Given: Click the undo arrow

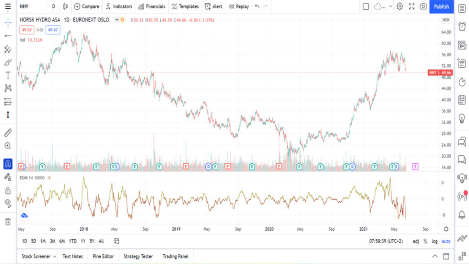Looking at the screenshot, I should pyautogui.click(x=257, y=6).
